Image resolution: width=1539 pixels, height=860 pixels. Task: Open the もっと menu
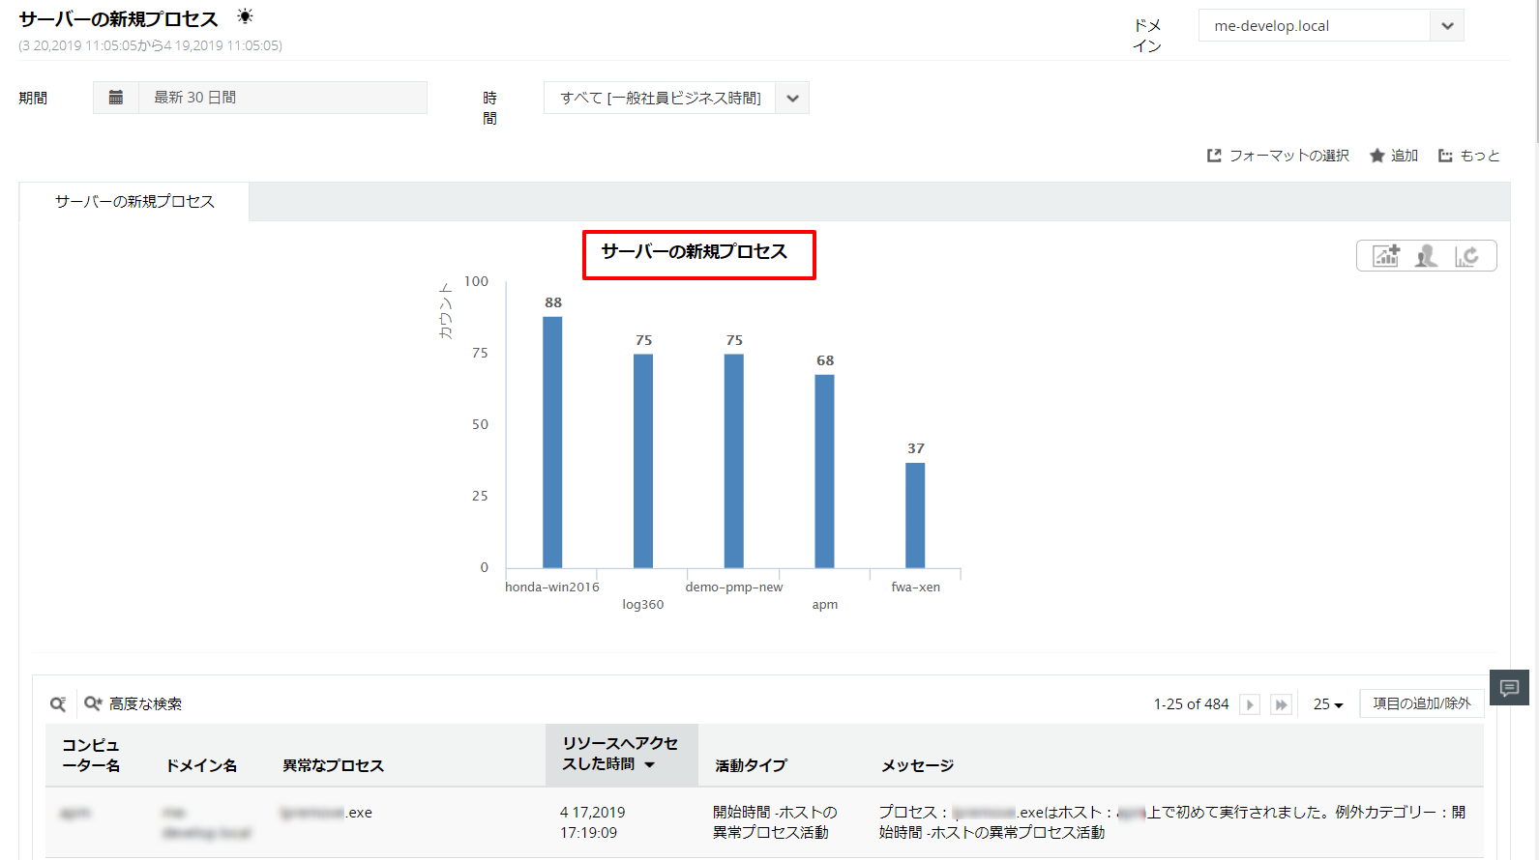(1469, 156)
